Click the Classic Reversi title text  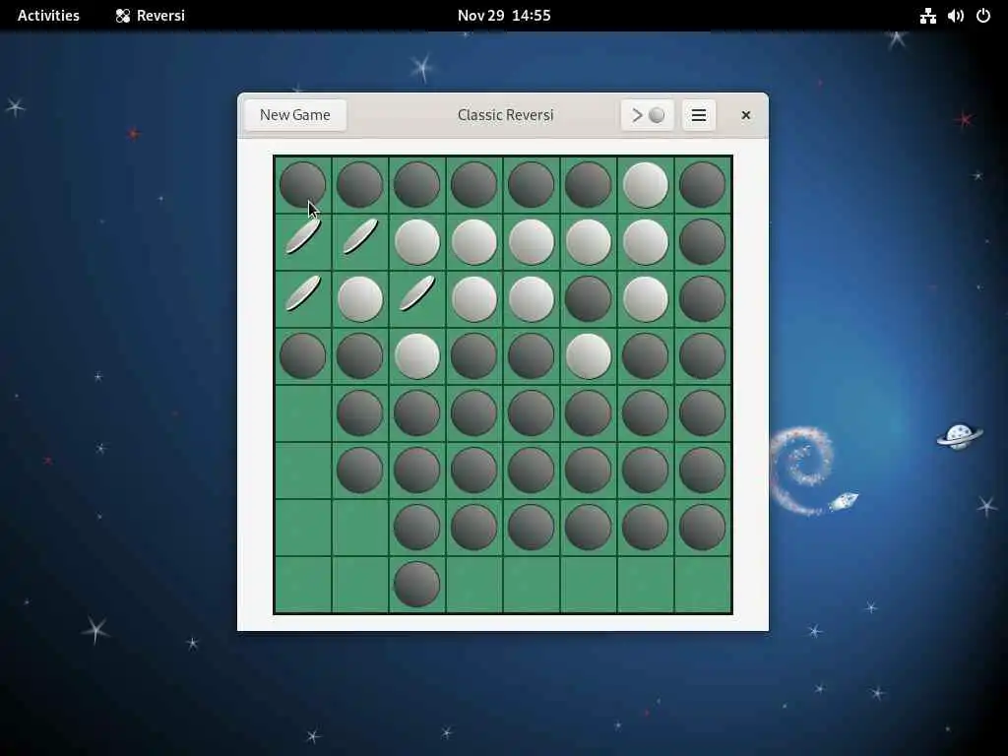[505, 115]
